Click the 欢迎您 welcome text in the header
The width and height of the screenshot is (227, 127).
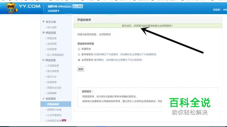click(217, 10)
